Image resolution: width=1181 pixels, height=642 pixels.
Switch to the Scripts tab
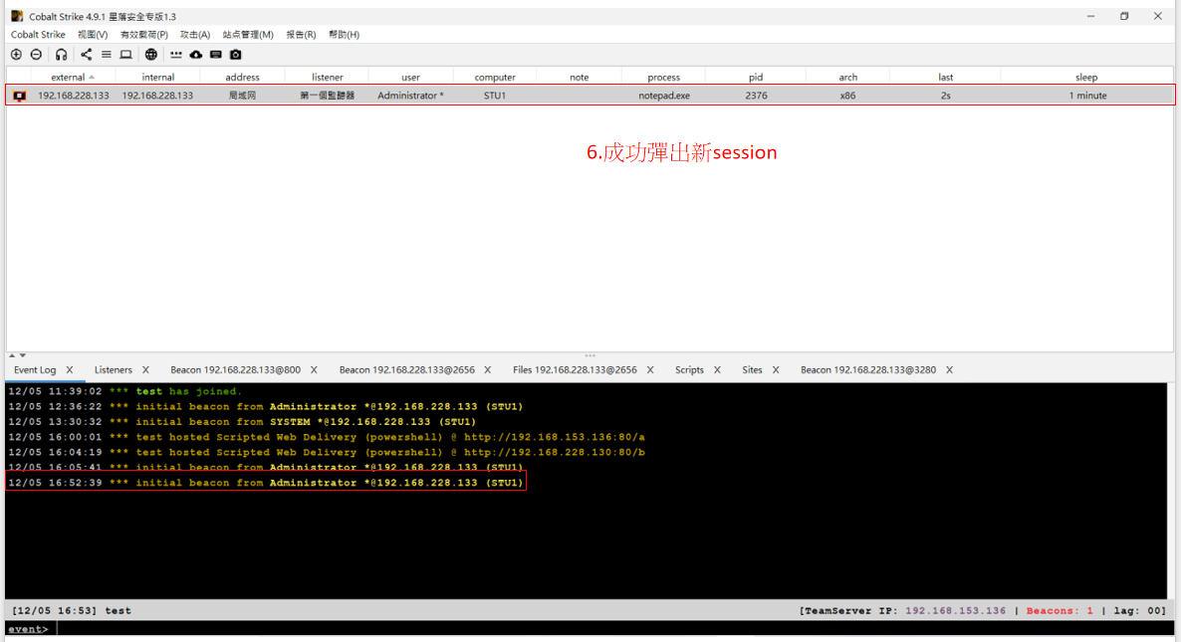pyautogui.click(x=689, y=369)
